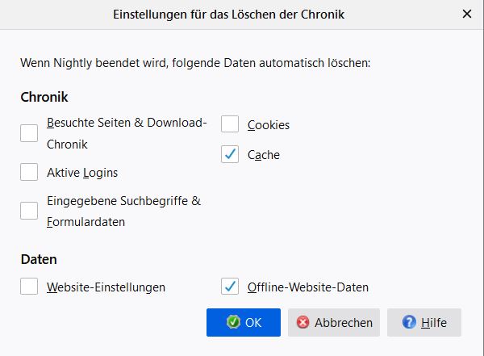Uncheck the Offline-Website-Daten checkbox
Viewport: 484px width, 356px height.
point(231,287)
